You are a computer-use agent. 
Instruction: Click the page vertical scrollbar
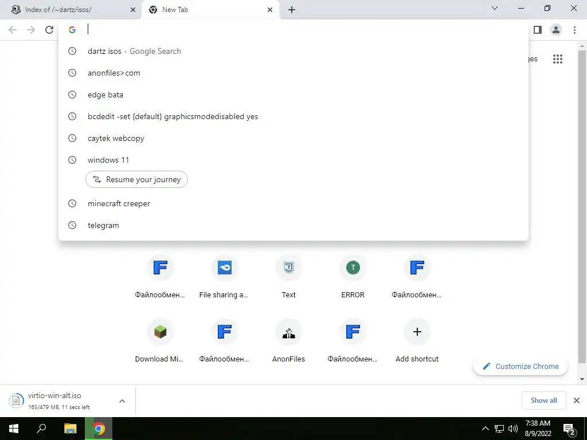[582, 206]
